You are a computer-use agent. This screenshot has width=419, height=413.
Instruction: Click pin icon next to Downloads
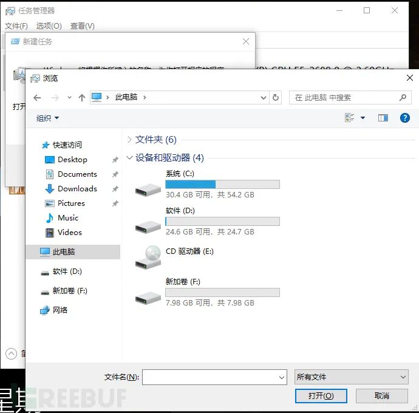tap(115, 189)
